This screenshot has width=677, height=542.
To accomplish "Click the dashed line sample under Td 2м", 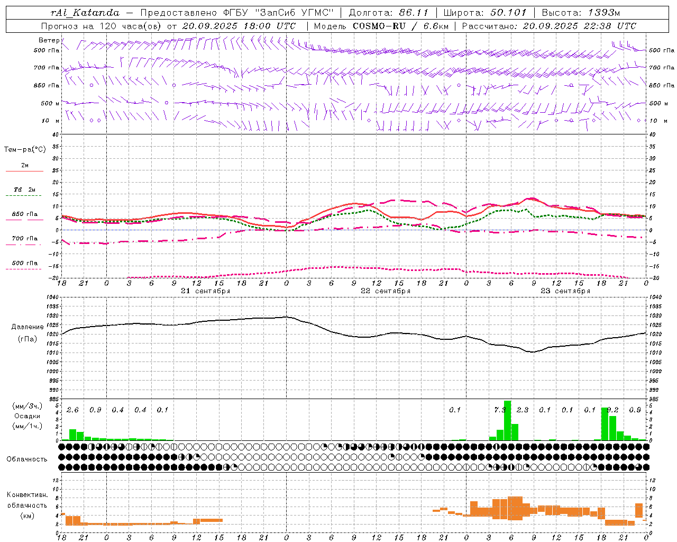I will [x=24, y=196].
